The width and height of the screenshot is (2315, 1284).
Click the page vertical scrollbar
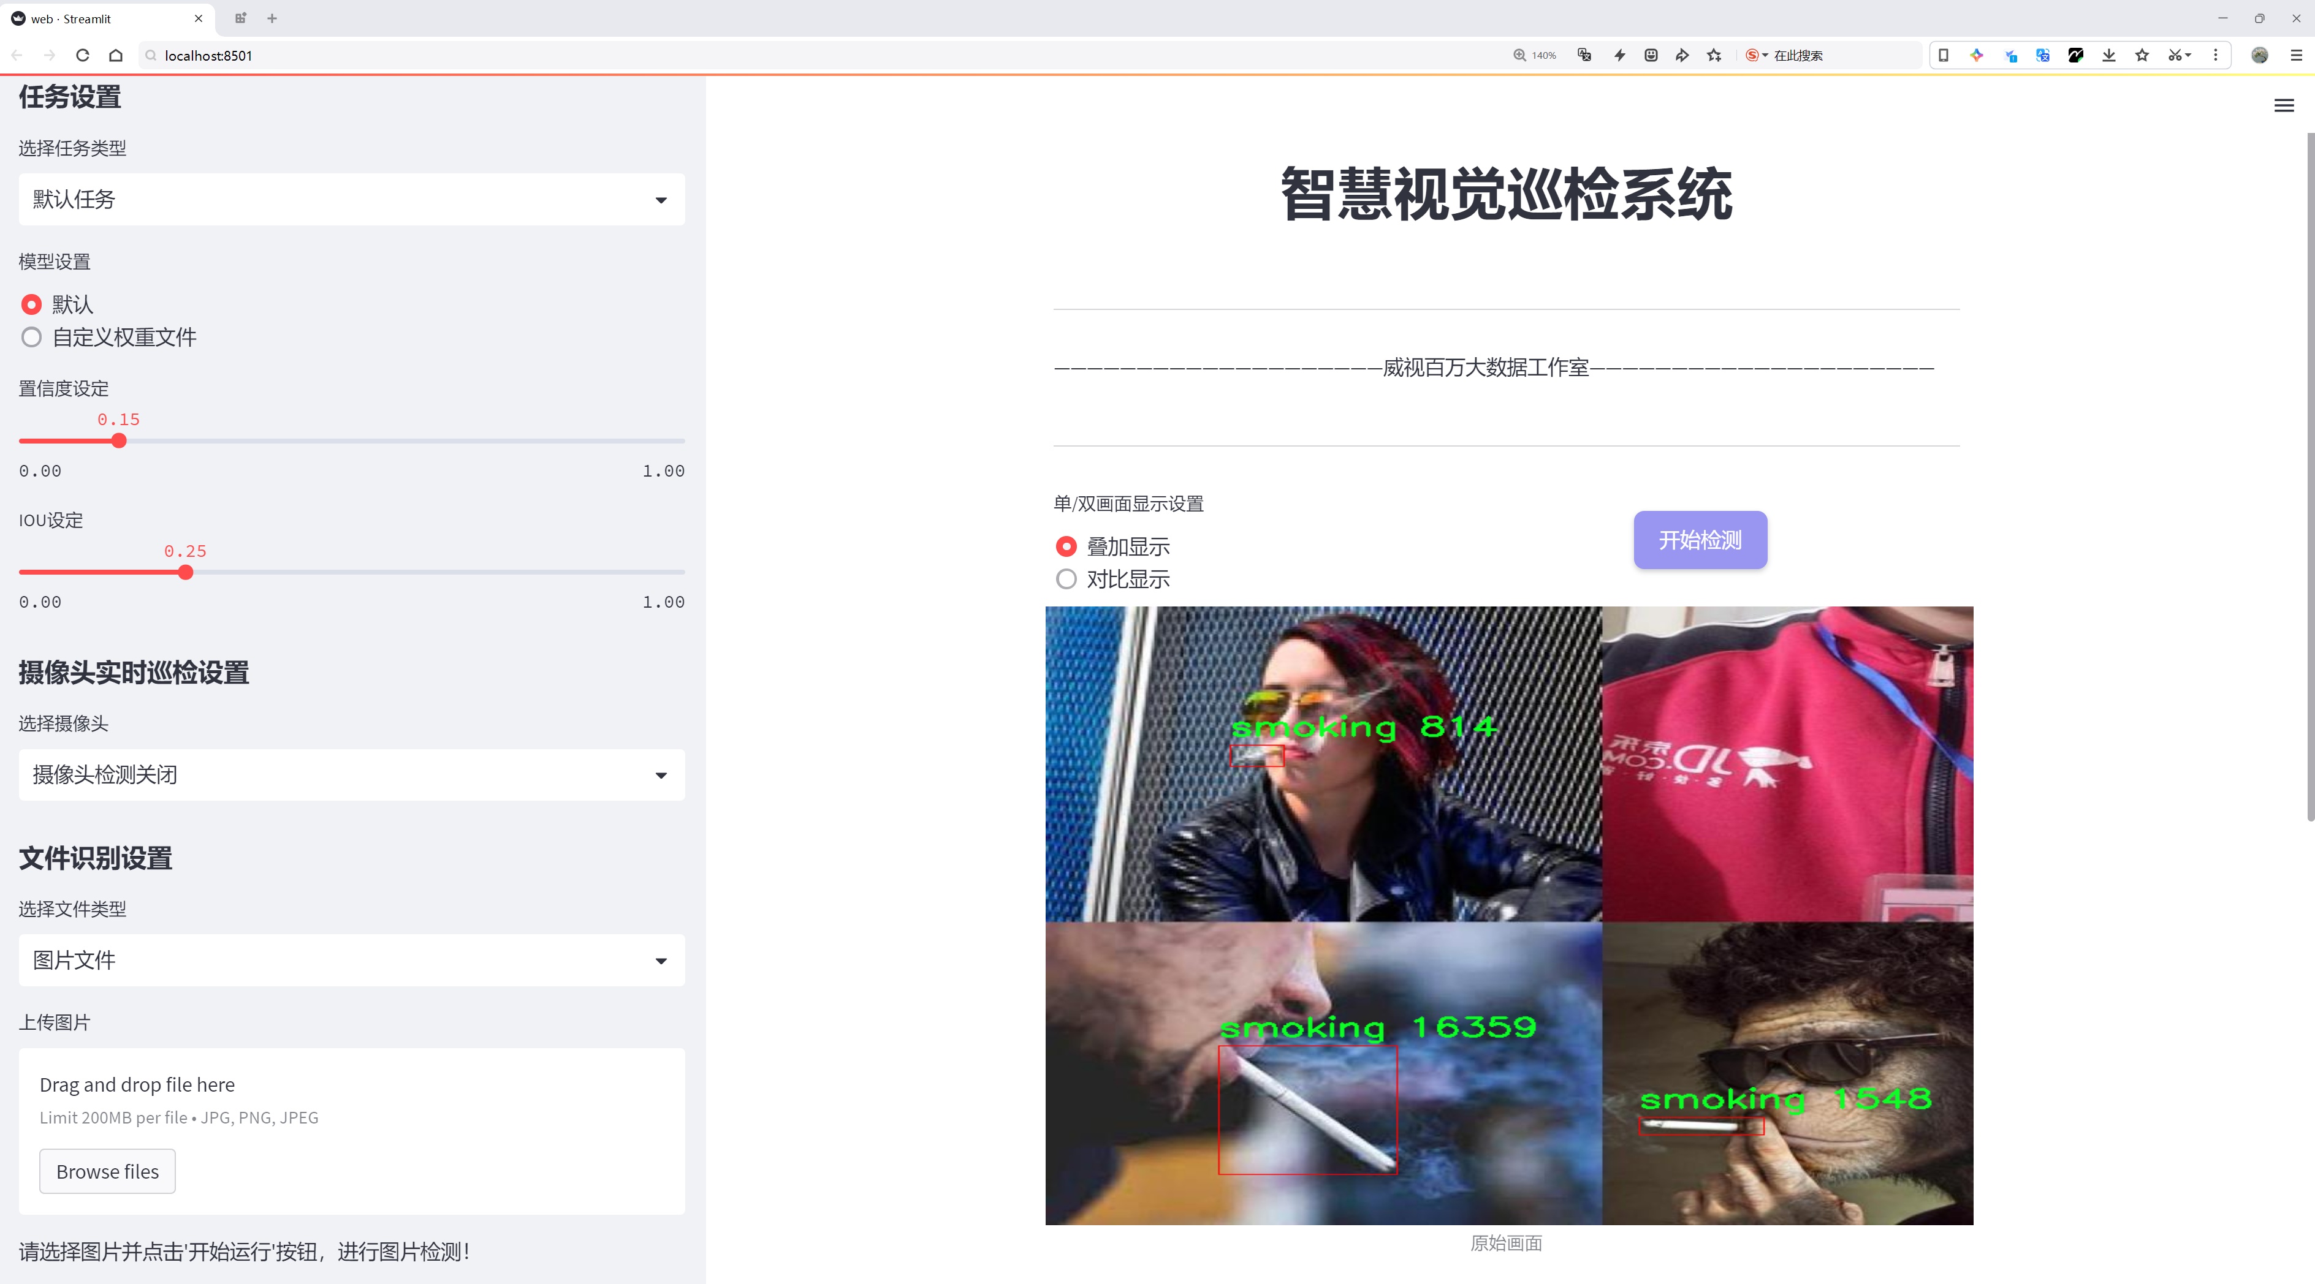[2309, 476]
